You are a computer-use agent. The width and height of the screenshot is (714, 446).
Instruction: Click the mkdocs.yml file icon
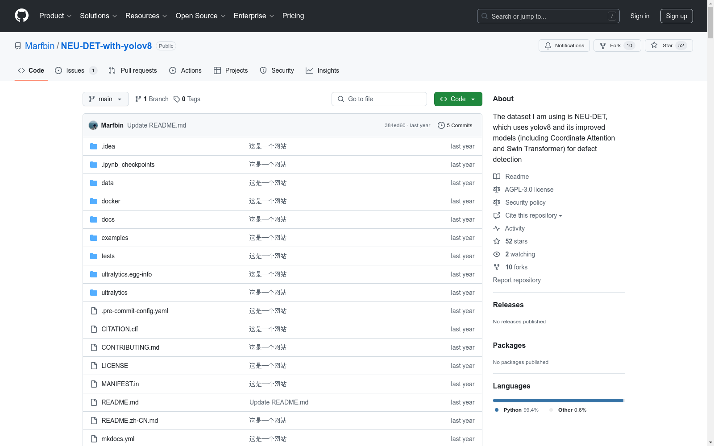pos(94,439)
